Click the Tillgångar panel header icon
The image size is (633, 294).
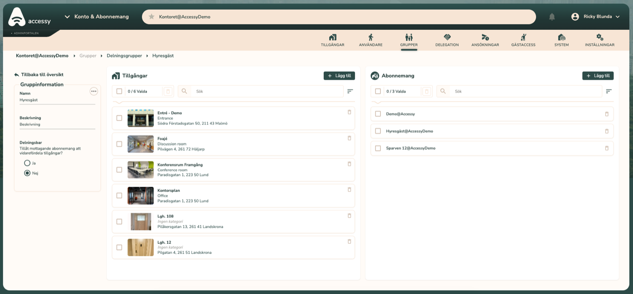(116, 76)
